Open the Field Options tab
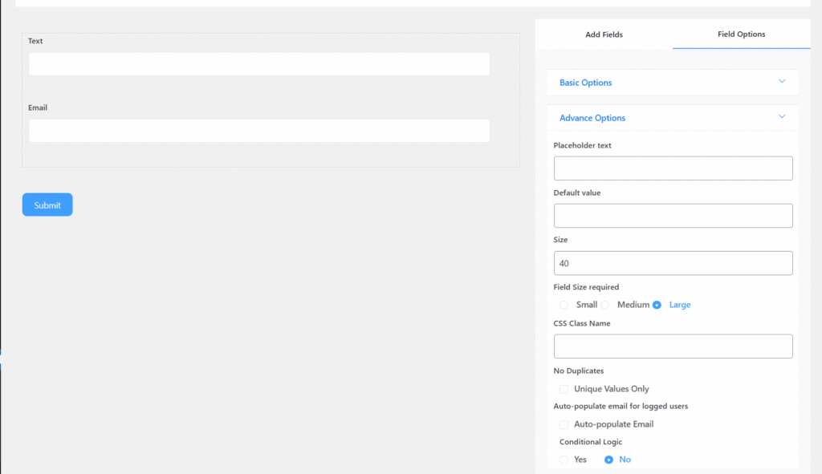Viewport: 822px width, 474px height. [x=741, y=34]
